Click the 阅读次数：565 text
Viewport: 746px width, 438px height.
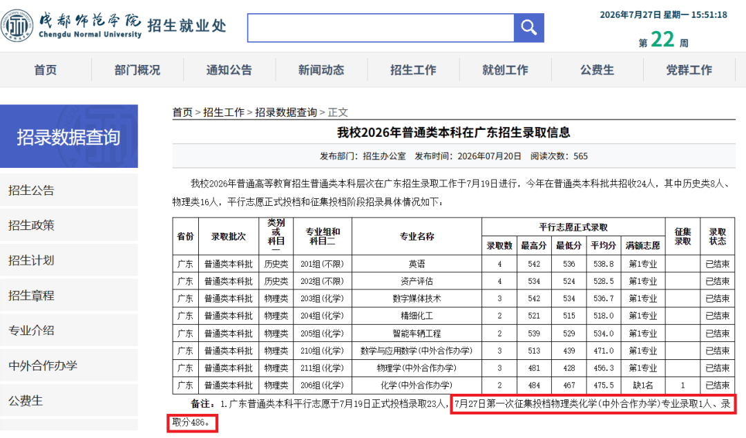(559, 156)
